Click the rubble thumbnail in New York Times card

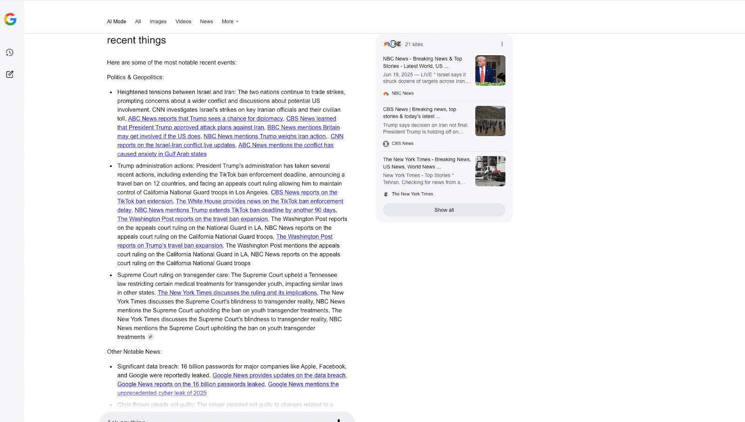490,171
